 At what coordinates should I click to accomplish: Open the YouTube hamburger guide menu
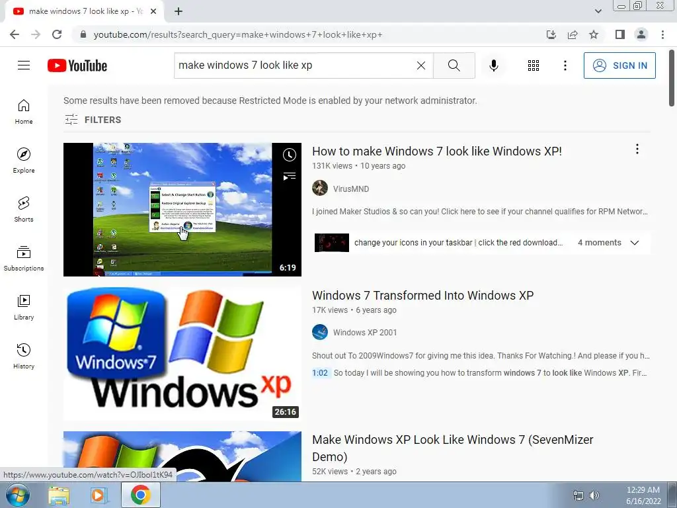[24, 65]
